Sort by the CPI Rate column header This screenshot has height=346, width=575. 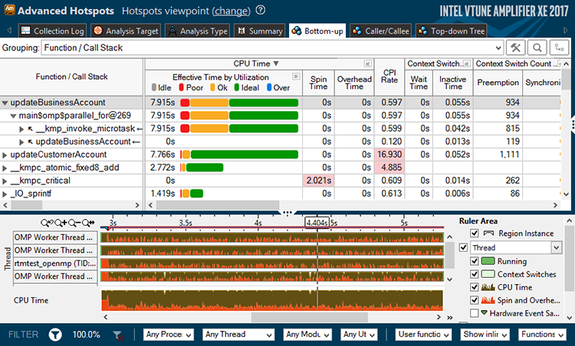(389, 77)
